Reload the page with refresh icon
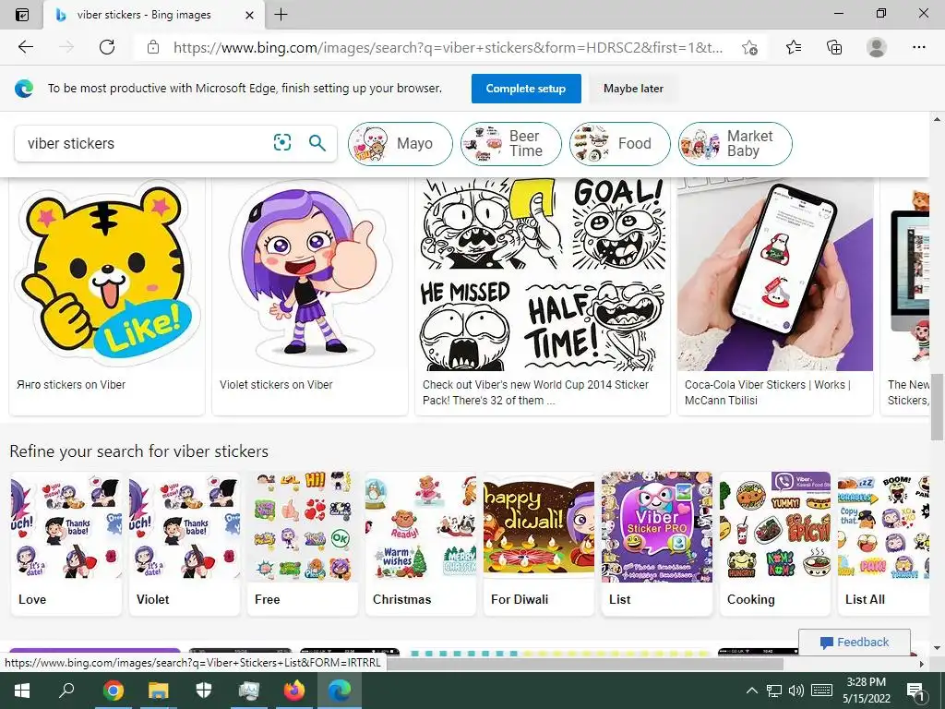This screenshot has height=709, width=945. point(107,47)
